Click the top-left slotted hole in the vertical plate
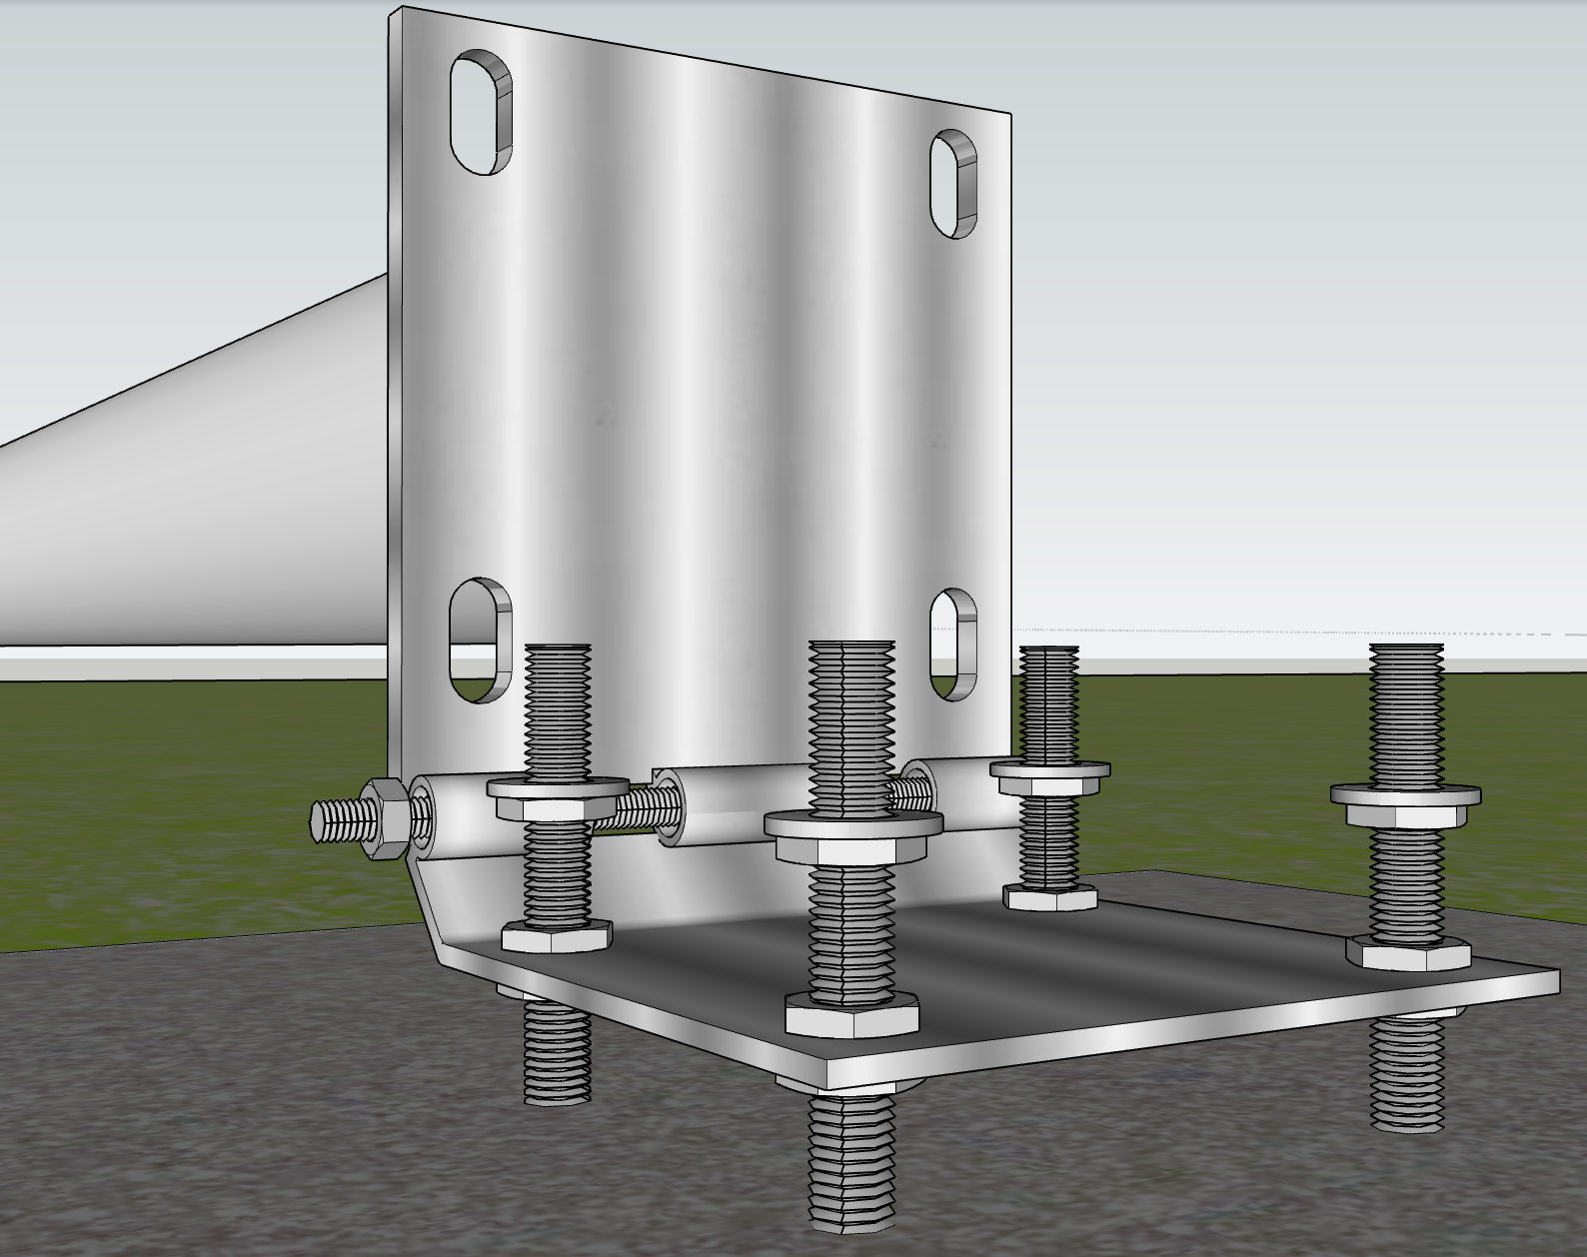 481,112
